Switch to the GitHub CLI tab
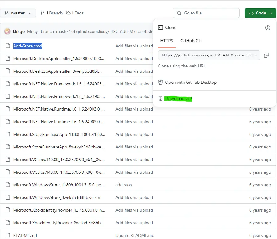Screen dimensions: 277x239 point(191,41)
